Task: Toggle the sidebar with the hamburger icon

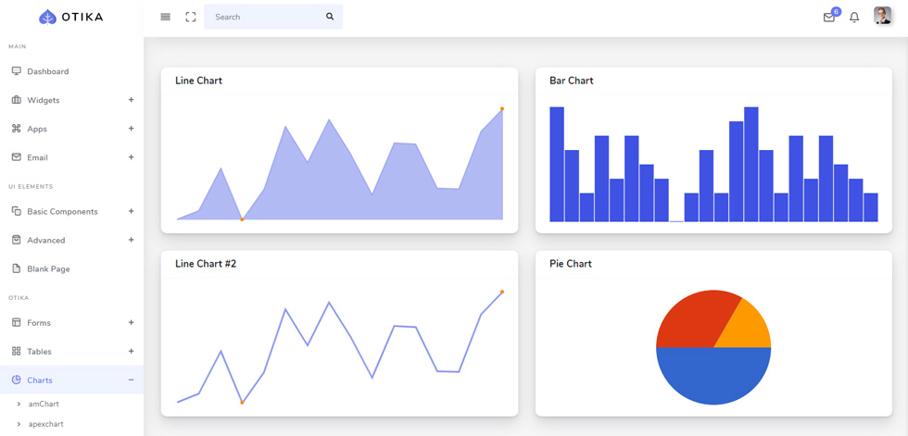Action: coord(166,17)
